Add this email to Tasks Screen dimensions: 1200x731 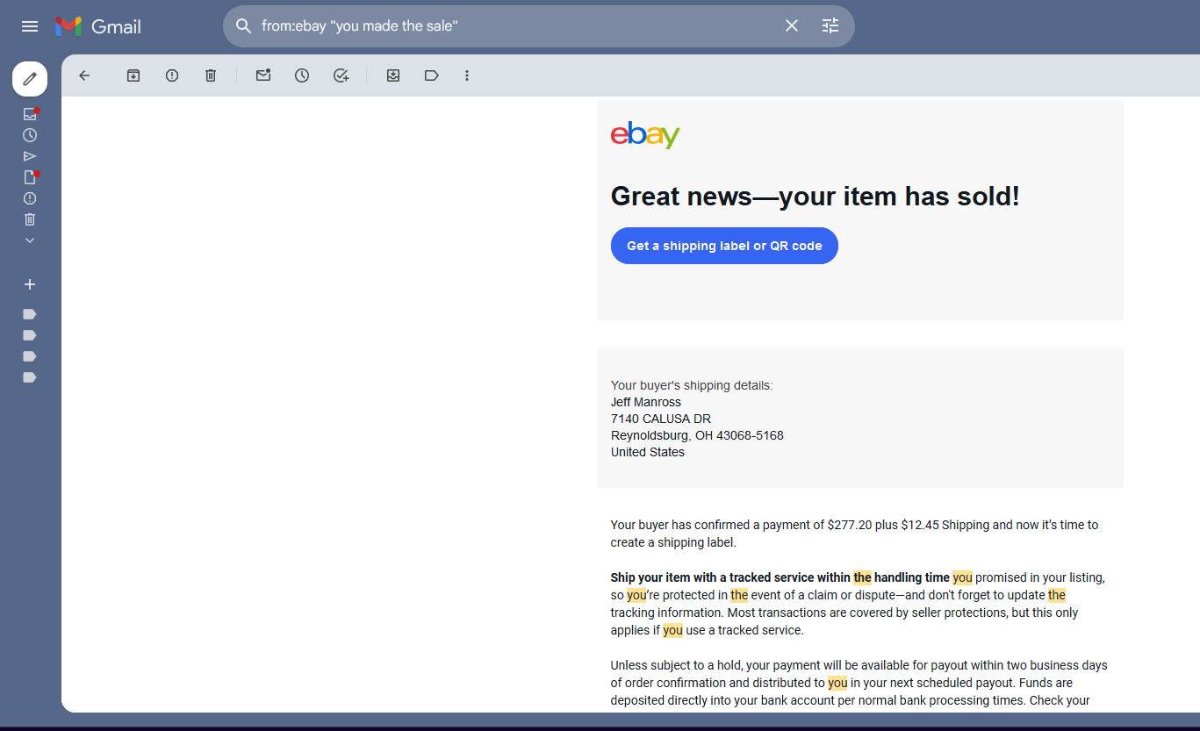coord(341,75)
